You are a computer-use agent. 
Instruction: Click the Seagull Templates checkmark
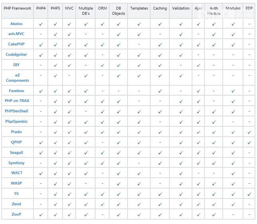tap(139, 153)
